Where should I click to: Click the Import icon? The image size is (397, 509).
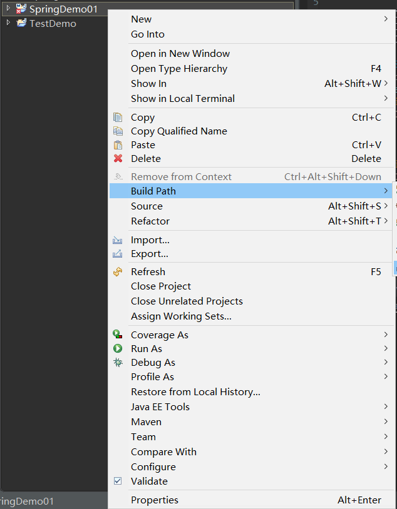(118, 240)
